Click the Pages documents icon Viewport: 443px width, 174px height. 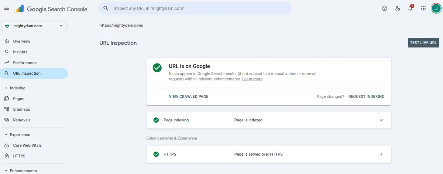click(7, 99)
